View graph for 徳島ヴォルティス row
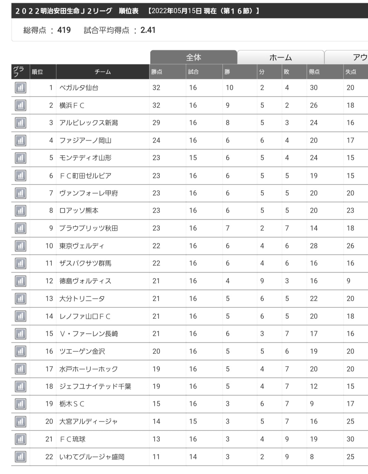Viewport: 368px width, 474px height. [20, 281]
